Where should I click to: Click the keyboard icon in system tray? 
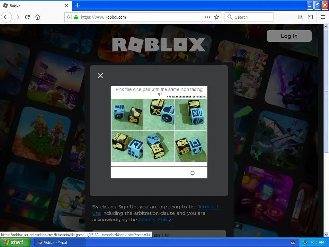click(293, 242)
